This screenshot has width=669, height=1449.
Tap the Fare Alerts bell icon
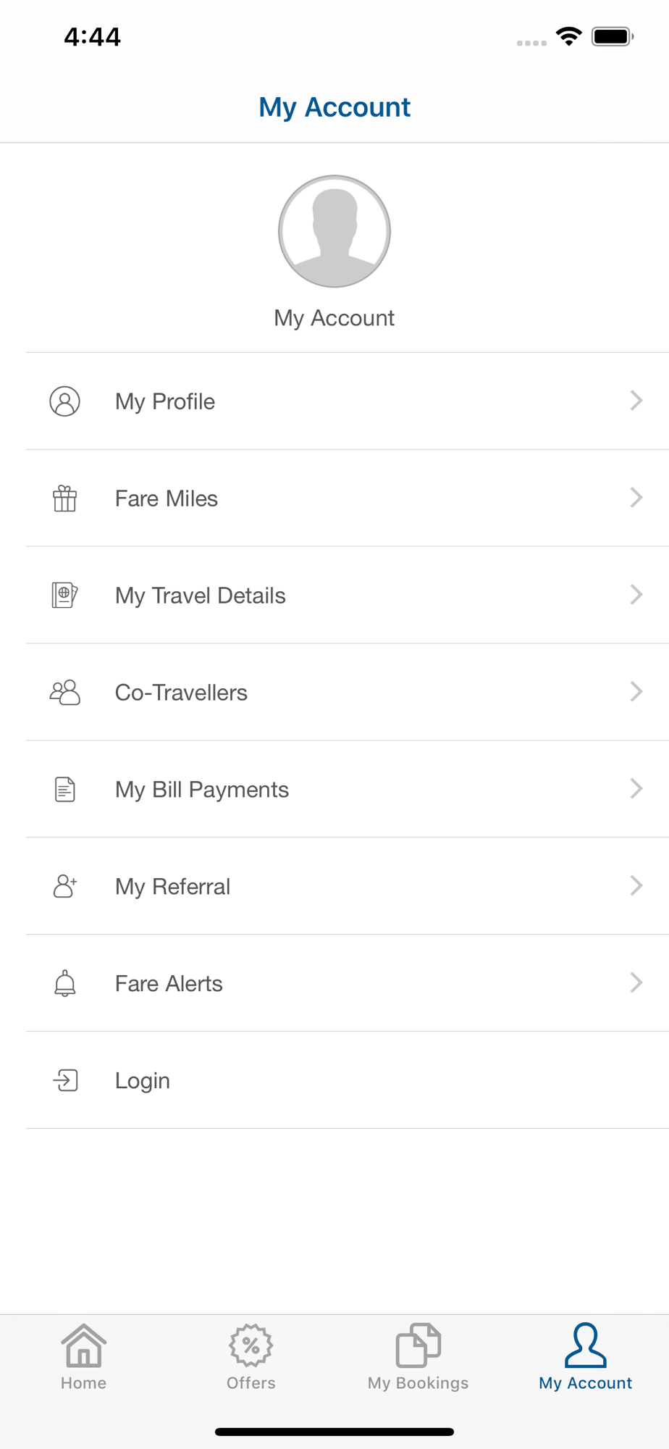pos(64,983)
